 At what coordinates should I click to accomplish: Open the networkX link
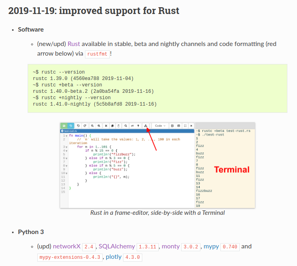pos(67,246)
